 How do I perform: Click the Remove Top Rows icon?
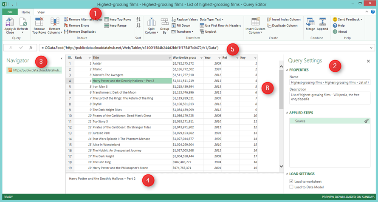pyautogui.click(x=39, y=22)
